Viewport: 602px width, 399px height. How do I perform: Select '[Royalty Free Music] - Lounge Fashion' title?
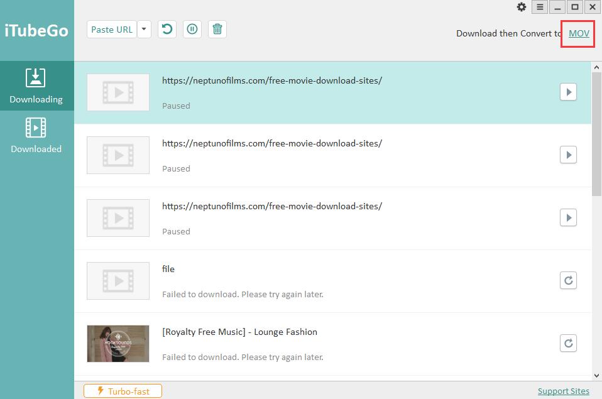[x=239, y=332]
